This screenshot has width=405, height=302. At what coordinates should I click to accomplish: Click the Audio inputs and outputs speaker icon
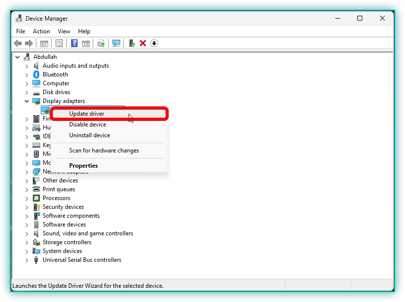[x=36, y=66]
